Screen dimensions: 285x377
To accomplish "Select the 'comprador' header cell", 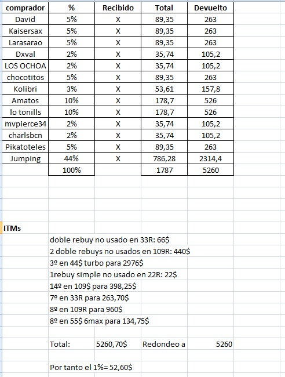I will (x=25, y=8).
